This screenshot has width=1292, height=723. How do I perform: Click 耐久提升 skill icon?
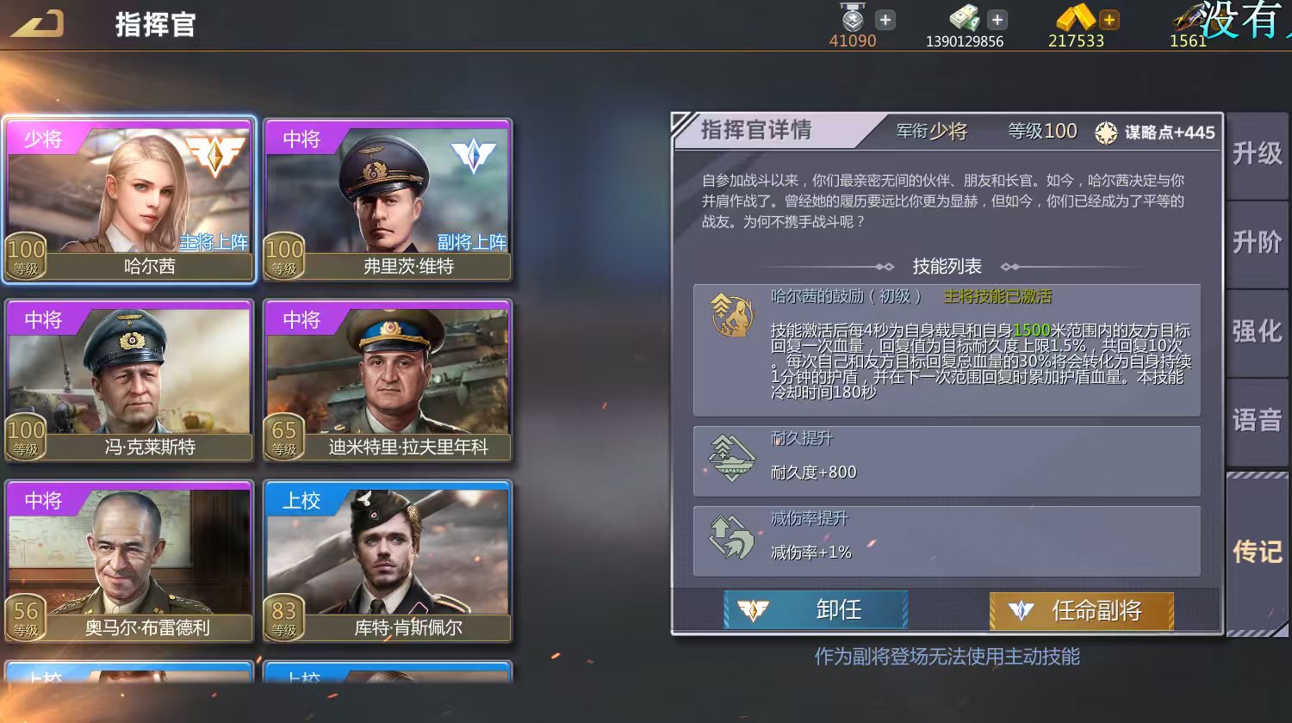[731, 458]
